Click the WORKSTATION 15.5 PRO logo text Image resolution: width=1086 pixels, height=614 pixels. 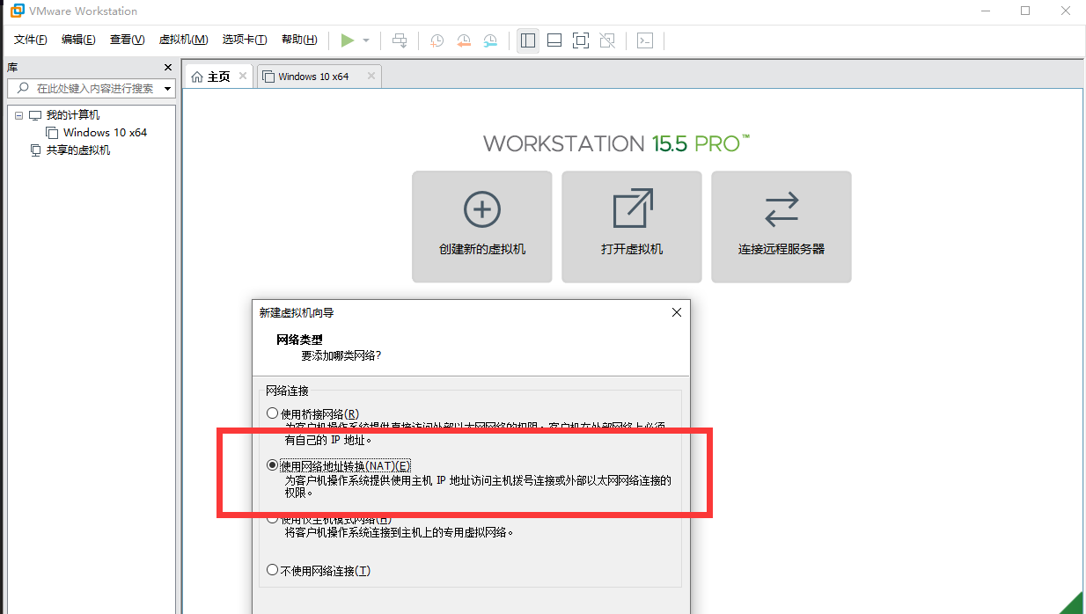(616, 143)
